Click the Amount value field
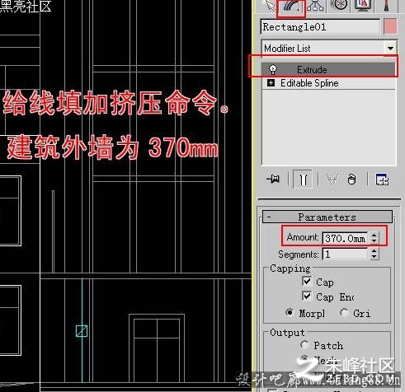This screenshot has width=405, height=392. click(x=345, y=238)
